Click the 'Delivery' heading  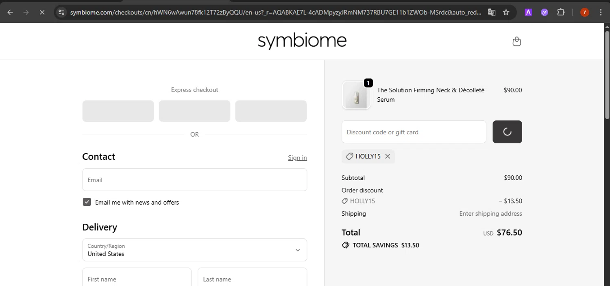(100, 227)
